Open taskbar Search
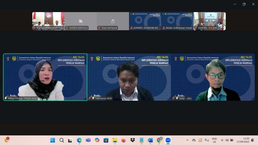Viewport: 258px width, 145px height. [x=62, y=140]
